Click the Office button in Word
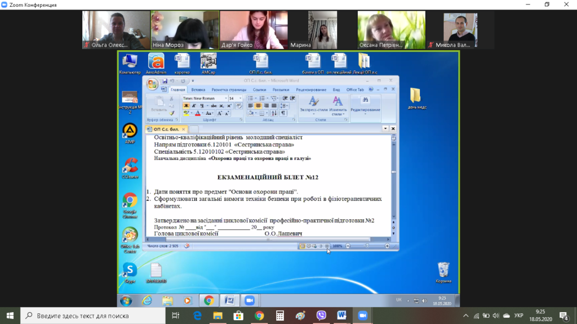Viewport: 577px width, 324px height. point(152,84)
